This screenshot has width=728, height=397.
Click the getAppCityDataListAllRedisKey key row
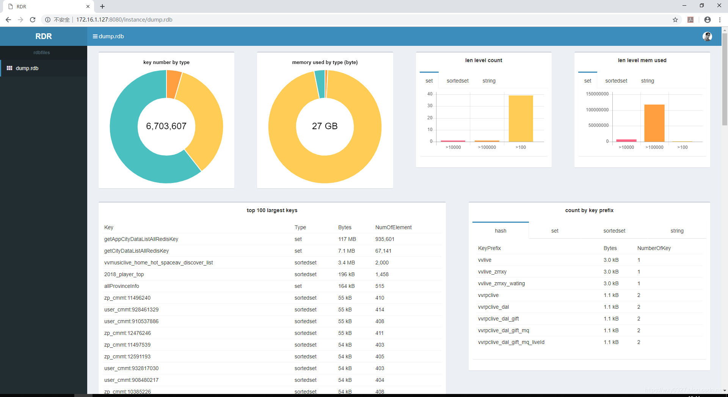(x=272, y=239)
